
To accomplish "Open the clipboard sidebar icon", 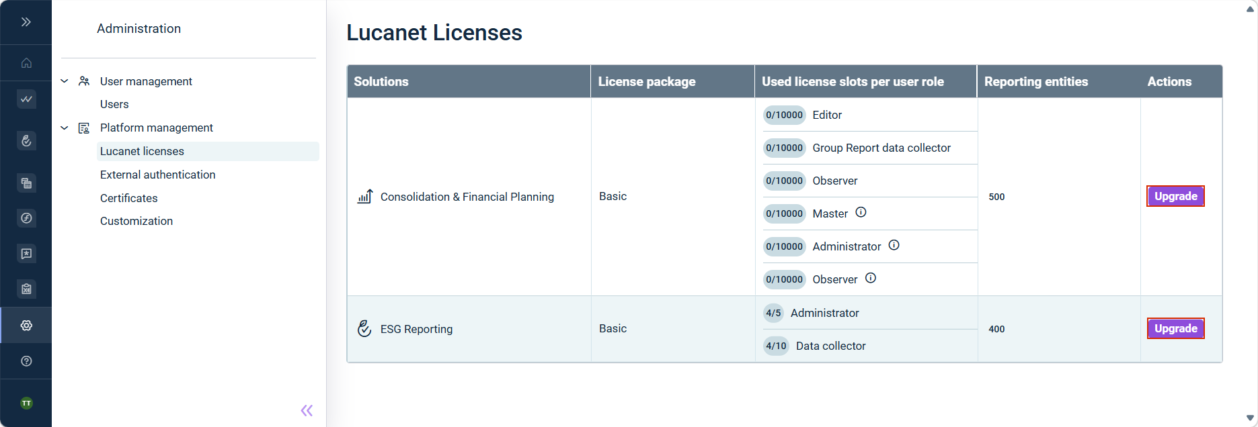I will coord(26,289).
